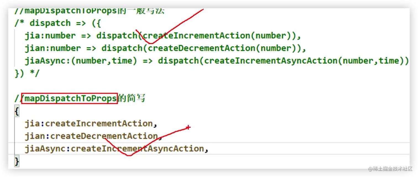Click the closing curly brace
The height and width of the screenshot is (177, 418).
(17, 161)
